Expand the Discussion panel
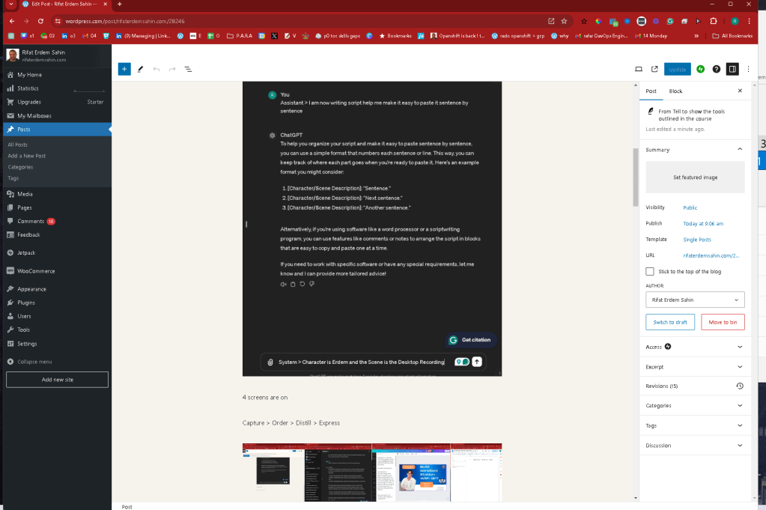 [695, 445]
